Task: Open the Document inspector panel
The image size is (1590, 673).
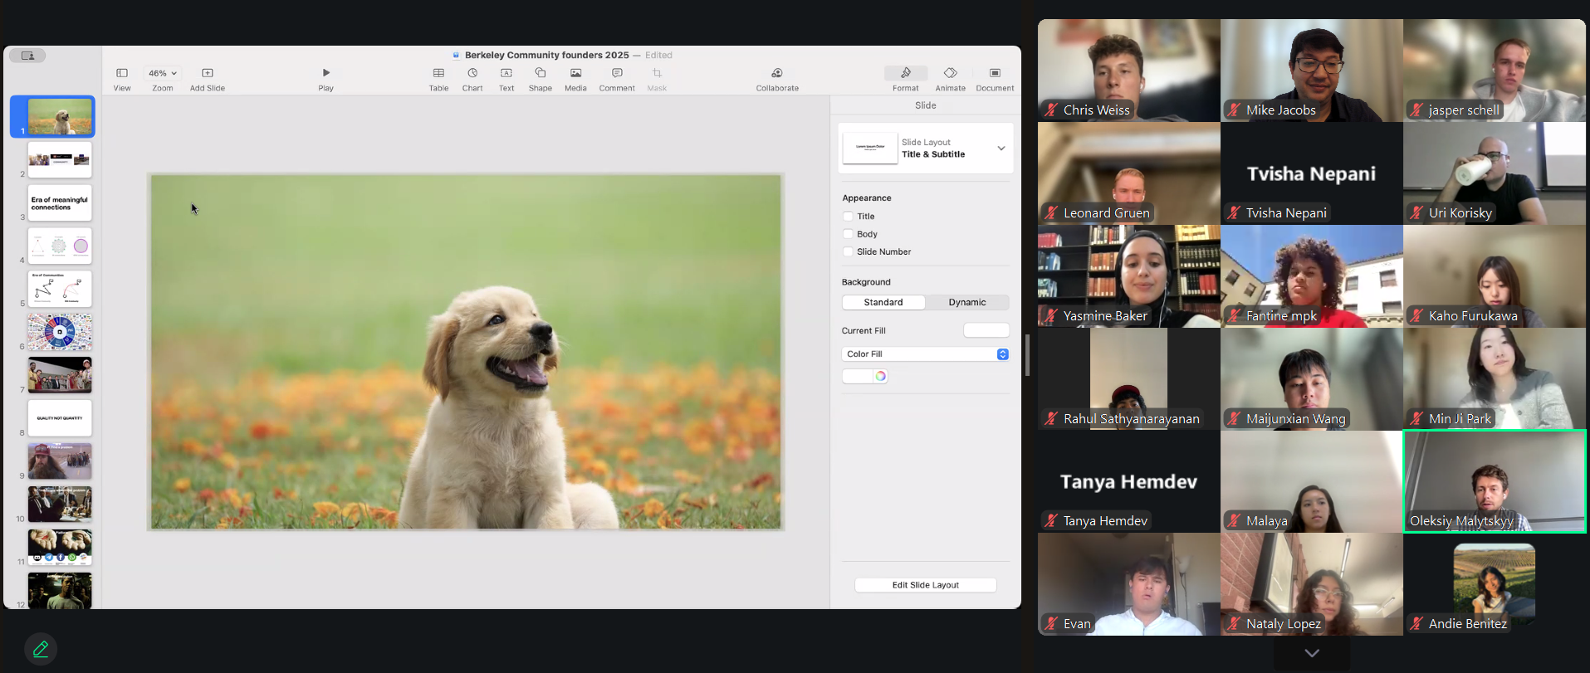Action: (996, 73)
